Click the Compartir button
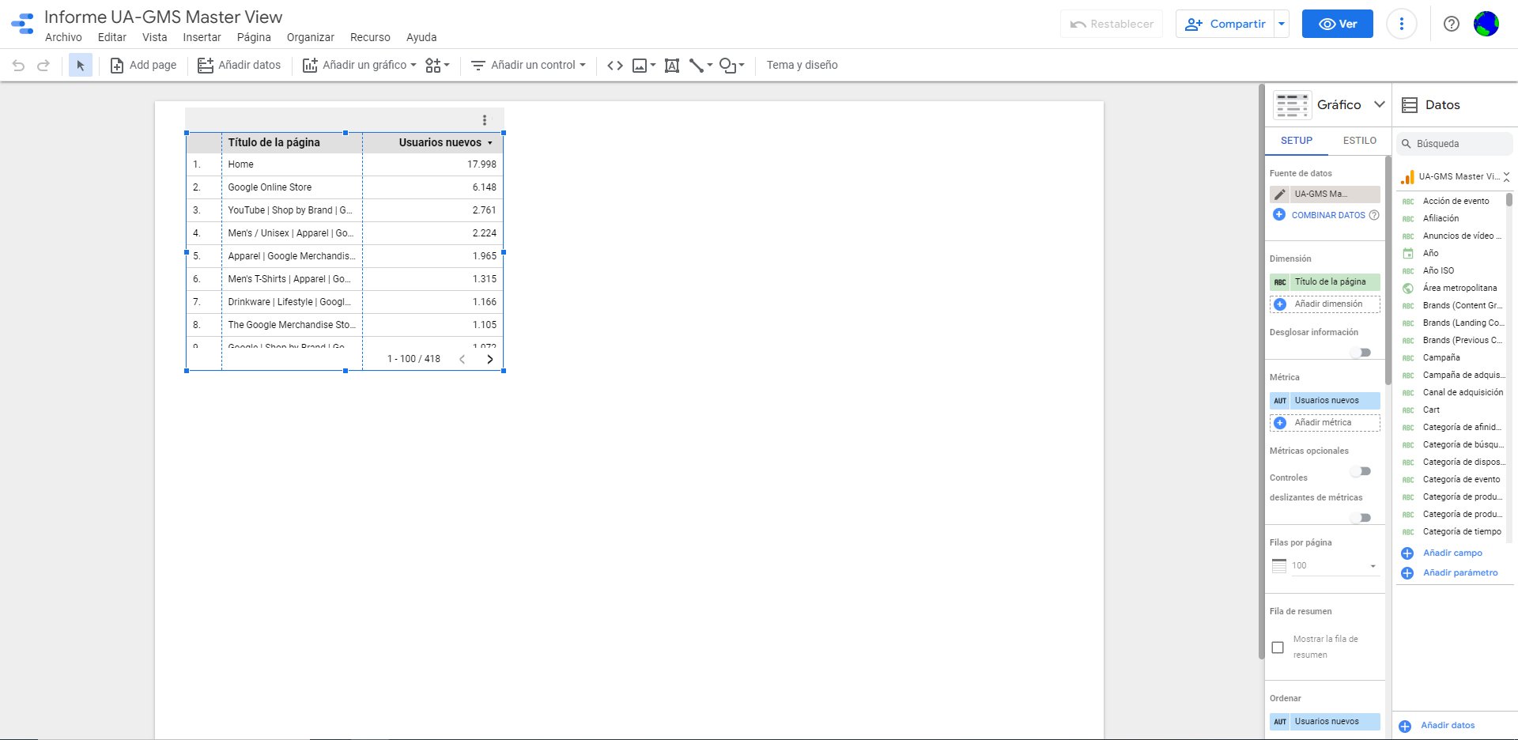Screen dimensions: 1518x740 click(x=1225, y=24)
